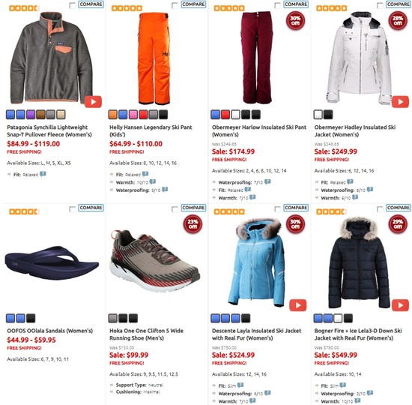Check compare box for Obermeyer Harlow ski pant
412x405 pixels.
point(277,5)
